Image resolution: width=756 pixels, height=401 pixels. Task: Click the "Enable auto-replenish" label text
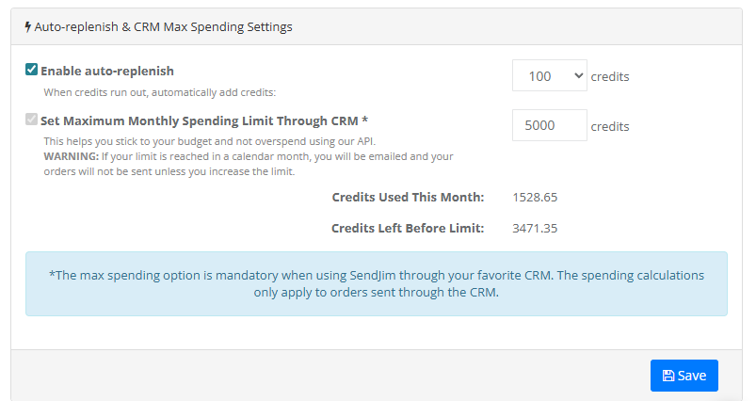pyautogui.click(x=106, y=71)
